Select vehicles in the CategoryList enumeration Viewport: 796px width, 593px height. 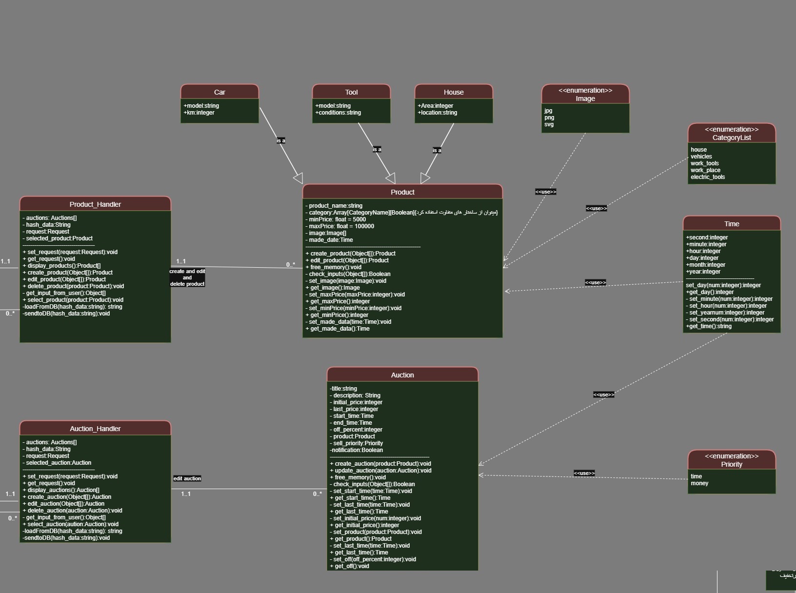click(701, 157)
